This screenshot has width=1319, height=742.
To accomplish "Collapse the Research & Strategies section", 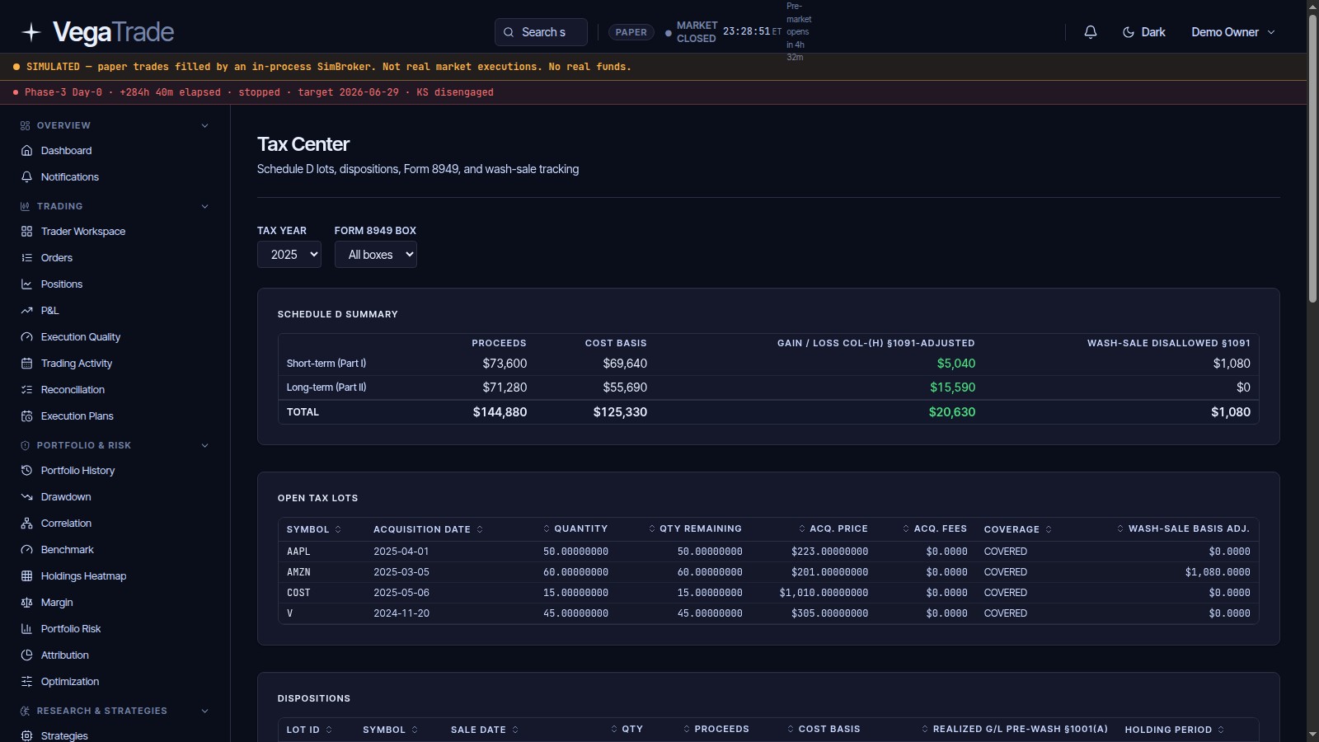I will pyautogui.click(x=204, y=711).
